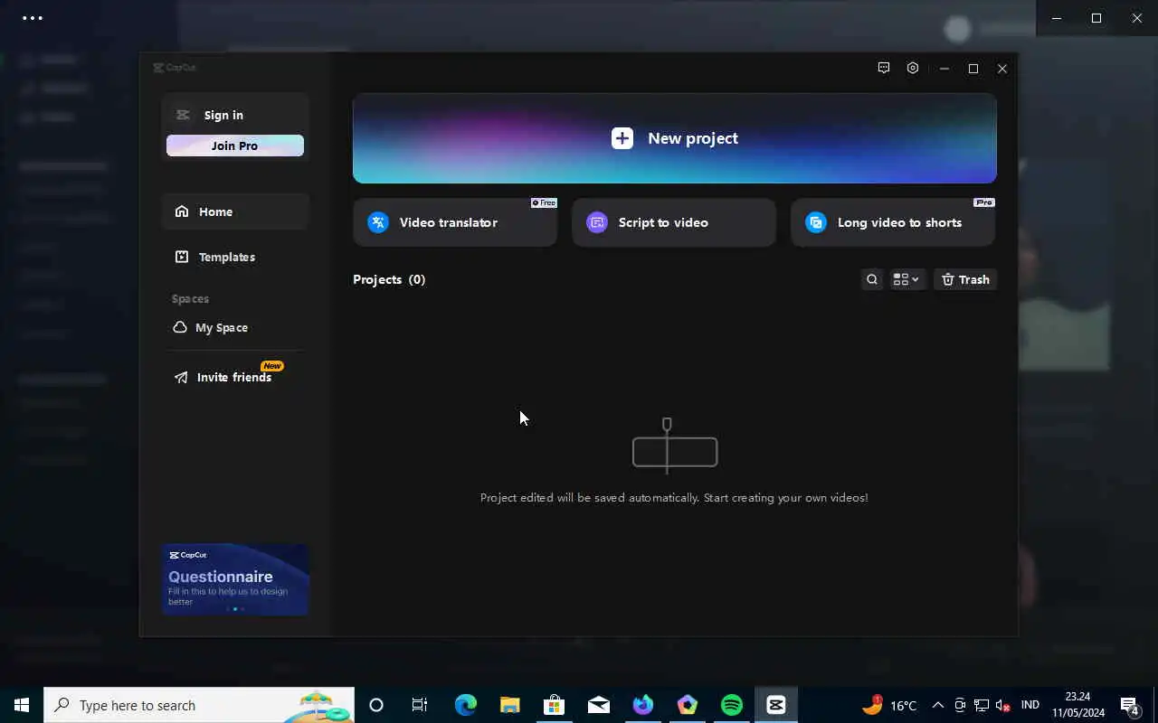Screen dimensions: 1158x723
Task: Open Spotify from taskbar
Action: click(732, 705)
